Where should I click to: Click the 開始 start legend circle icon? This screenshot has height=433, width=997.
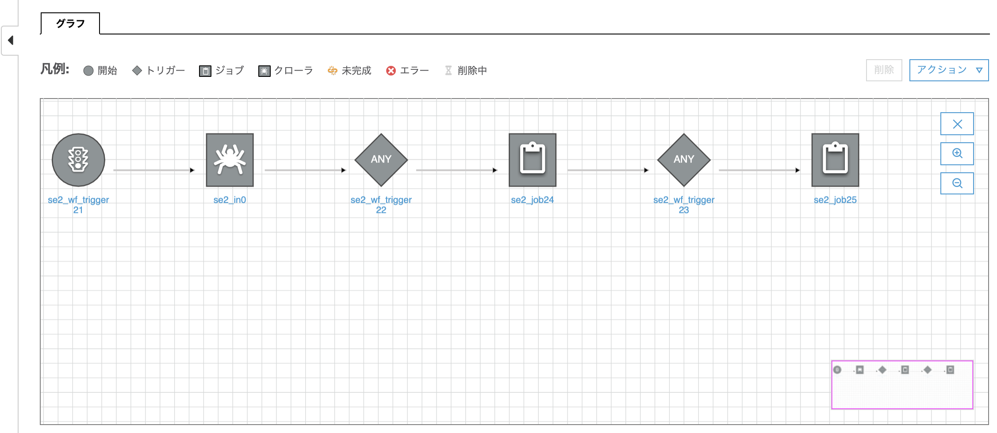(x=88, y=71)
